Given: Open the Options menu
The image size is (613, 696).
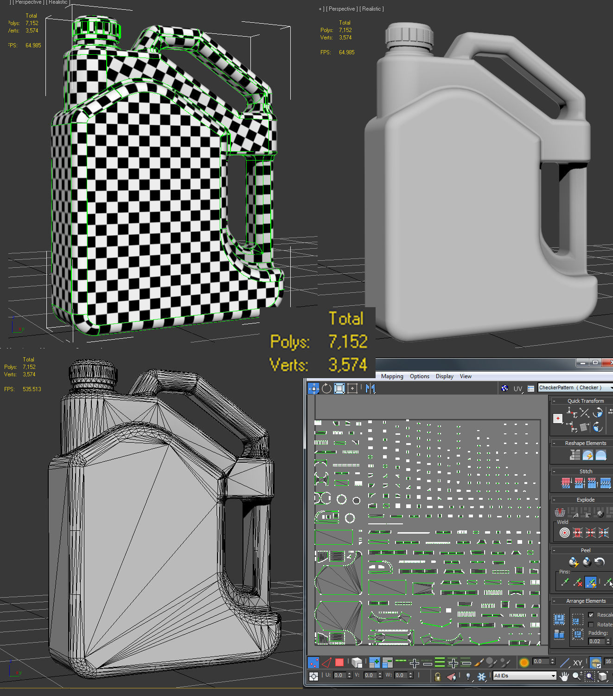Looking at the screenshot, I should click(419, 376).
